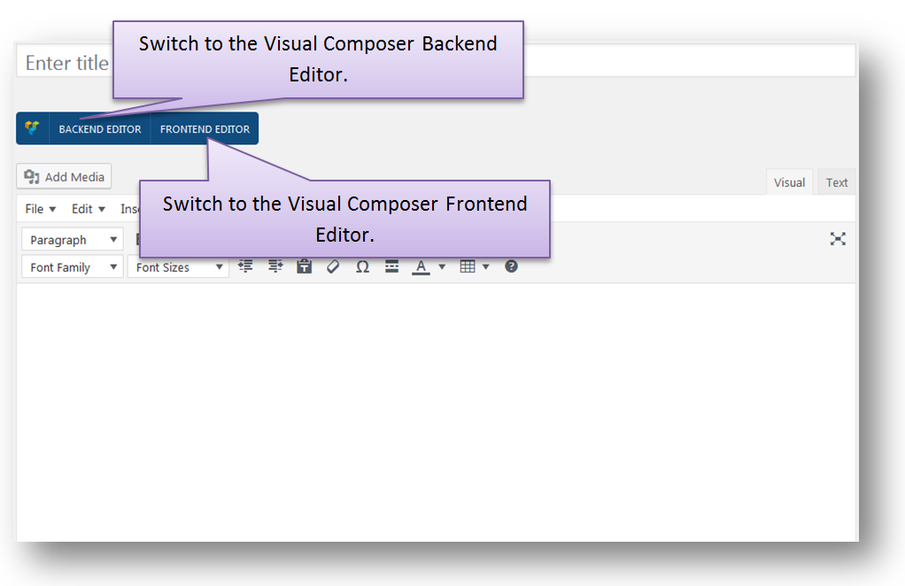The width and height of the screenshot is (905, 586).
Task: Open the Font Family dropdown
Action: (x=73, y=267)
